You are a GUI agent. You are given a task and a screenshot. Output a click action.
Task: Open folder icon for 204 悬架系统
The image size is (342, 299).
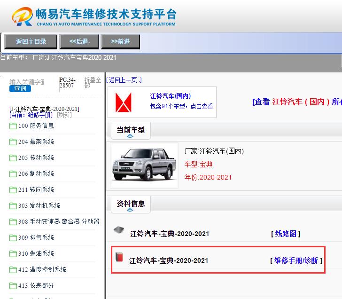point(13,142)
